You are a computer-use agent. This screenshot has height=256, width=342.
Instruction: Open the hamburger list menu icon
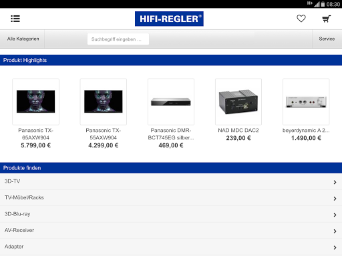(15, 19)
